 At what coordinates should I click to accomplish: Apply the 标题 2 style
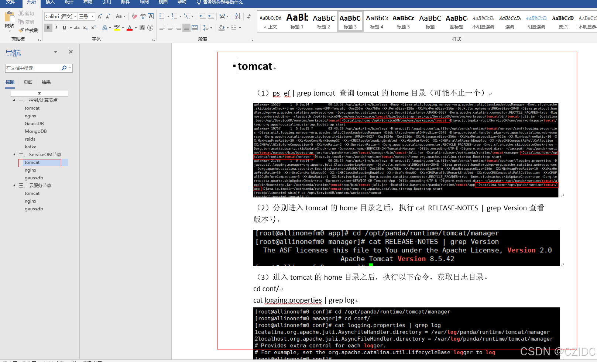click(323, 21)
